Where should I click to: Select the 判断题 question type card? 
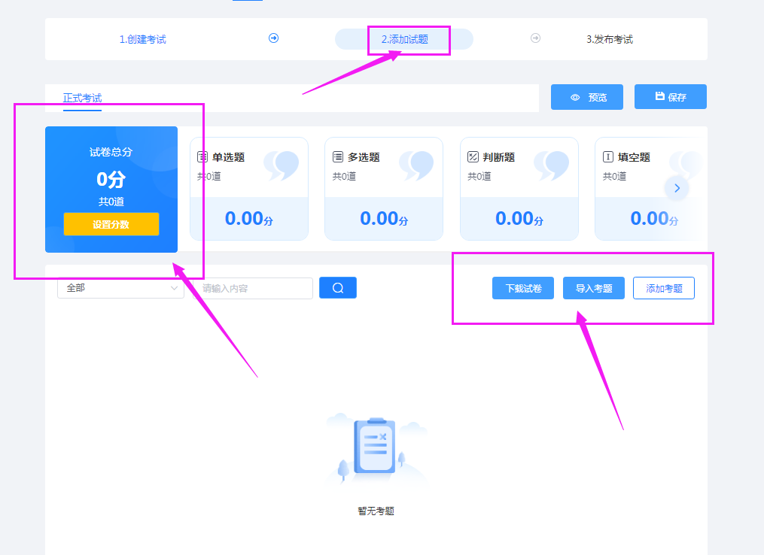pyautogui.click(x=519, y=189)
